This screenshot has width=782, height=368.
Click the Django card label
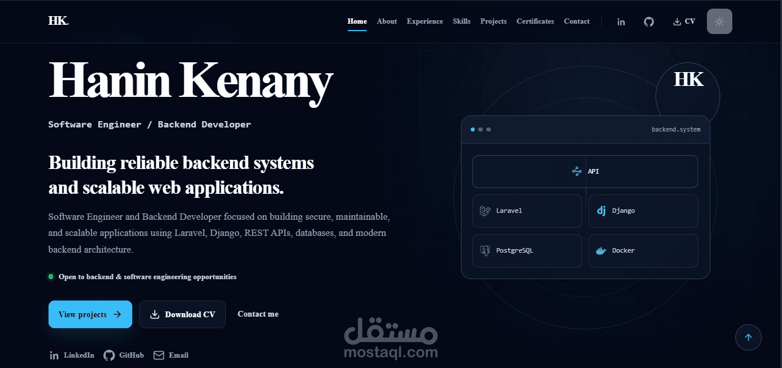coord(624,211)
